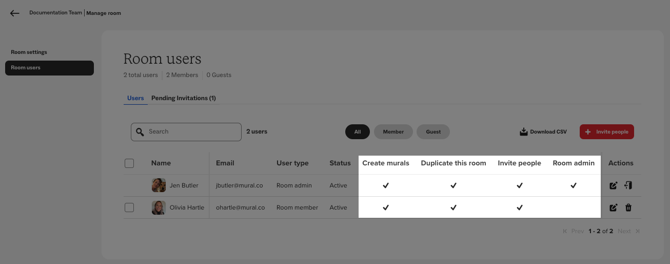Click the Download CSV icon
670x264 pixels.
[524, 132]
